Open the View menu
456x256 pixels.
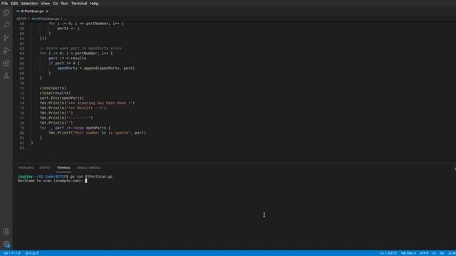coord(45,4)
